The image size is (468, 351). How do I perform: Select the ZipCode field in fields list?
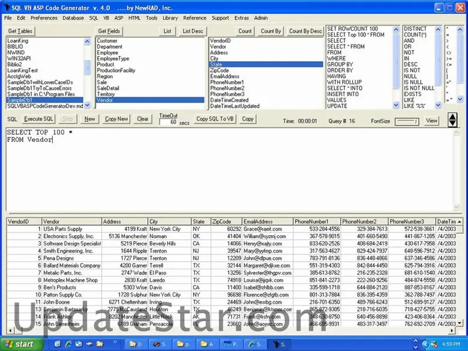(x=266, y=70)
